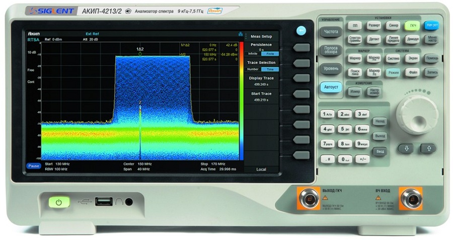The width and height of the screenshot is (453, 240).
Task: Open the Display Trace menu item
Action: coord(261,81)
